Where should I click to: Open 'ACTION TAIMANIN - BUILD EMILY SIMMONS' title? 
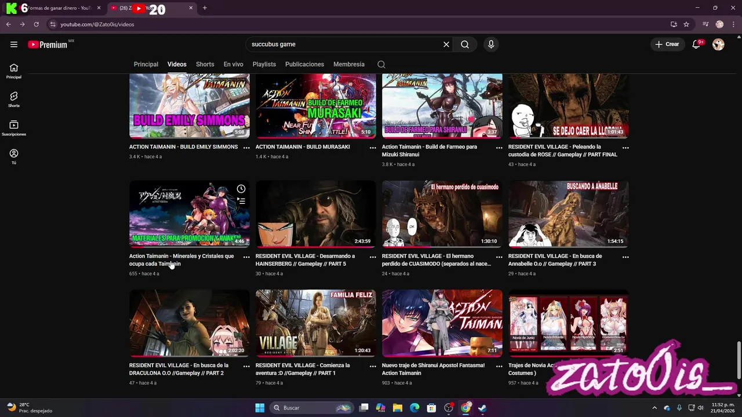[x=183, y=147]
